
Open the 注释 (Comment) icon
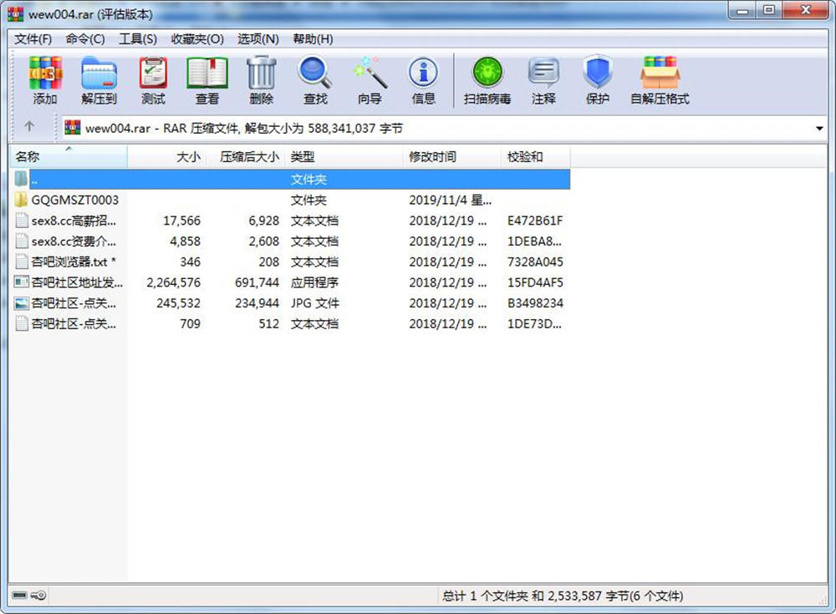[x=543, y=73]
